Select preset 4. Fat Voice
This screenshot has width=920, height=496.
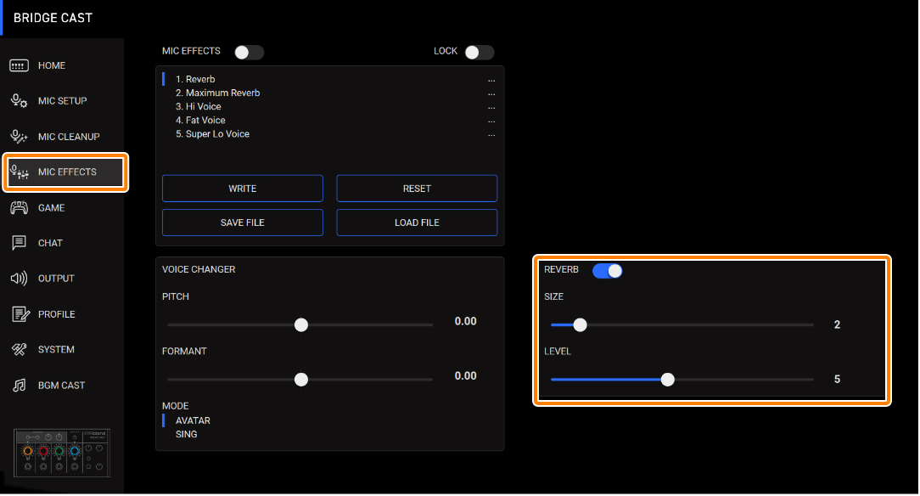tap(200, 121)
